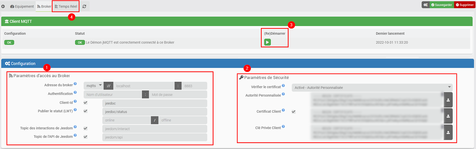
Task: Click the OK badge under Configuration
Action: point(9,42)
